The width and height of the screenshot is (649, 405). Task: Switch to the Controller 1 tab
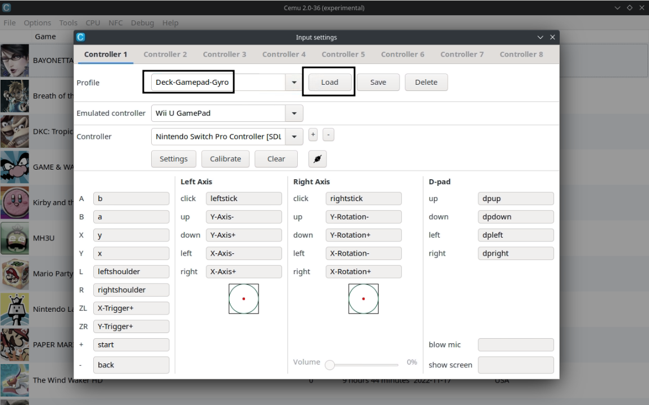click(x=106, y=54)
